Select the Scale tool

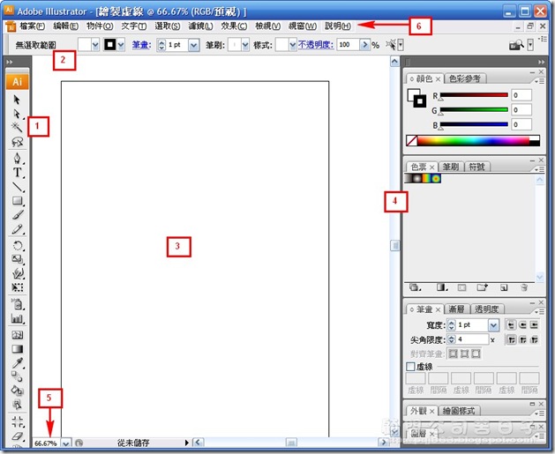coord(18,259)
